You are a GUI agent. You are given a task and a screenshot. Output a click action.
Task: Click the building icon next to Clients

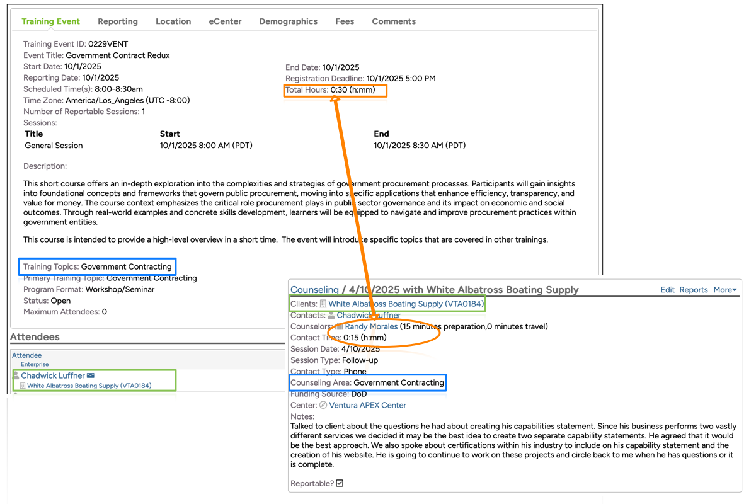click(323, 304)
